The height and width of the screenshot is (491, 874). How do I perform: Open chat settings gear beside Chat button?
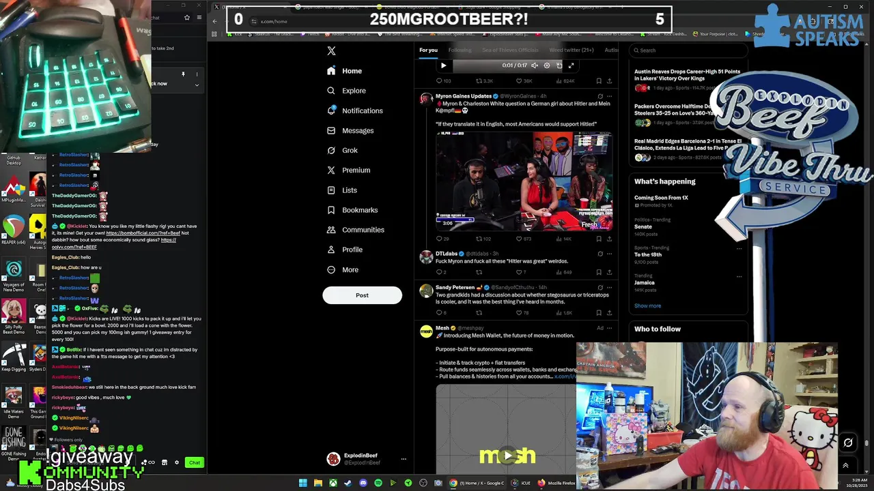tap(176, 462)
